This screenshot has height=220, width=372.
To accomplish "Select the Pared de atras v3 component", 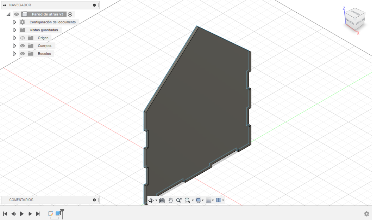I will pyautogui.click(x=48, y=14).
